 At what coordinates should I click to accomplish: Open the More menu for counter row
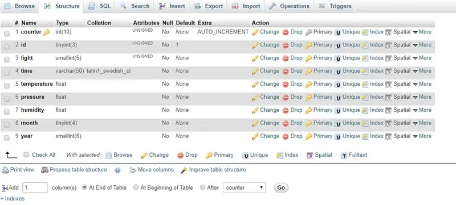pyautogui.click(x=422, y=32)
